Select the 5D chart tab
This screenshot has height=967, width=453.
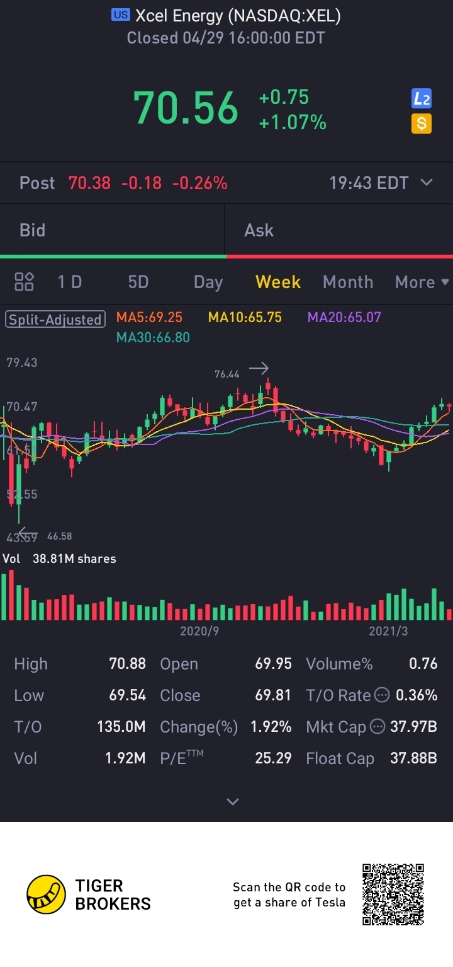(138, 282)
